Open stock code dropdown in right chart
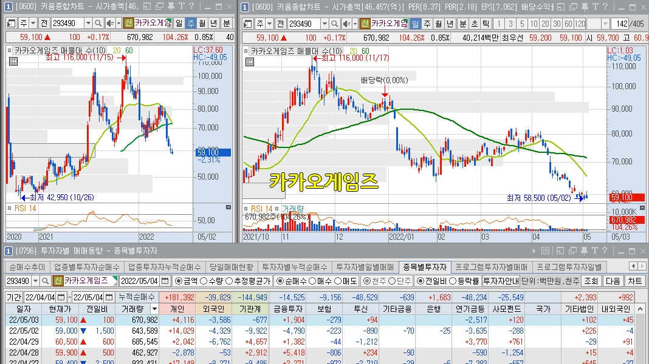The height and width of the screenshot is (364, 649). coord(324,24)
